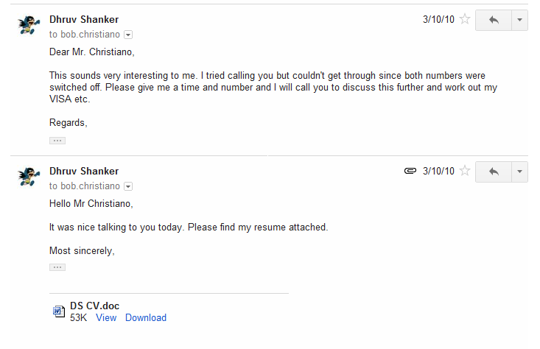The width and height of the screenshot is (540, 349).
Task: Star the second email with attachment
Action: [x=465, y=171]
